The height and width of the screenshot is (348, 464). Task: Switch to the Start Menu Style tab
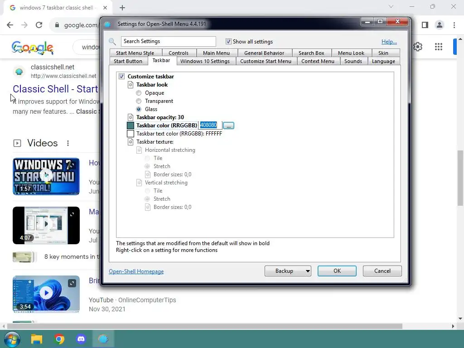point(135,53)
